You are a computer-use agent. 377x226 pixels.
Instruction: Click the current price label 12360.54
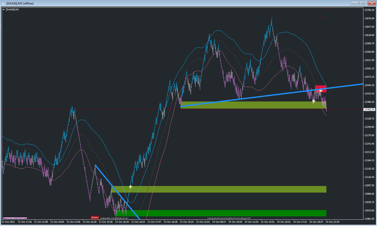369,109
